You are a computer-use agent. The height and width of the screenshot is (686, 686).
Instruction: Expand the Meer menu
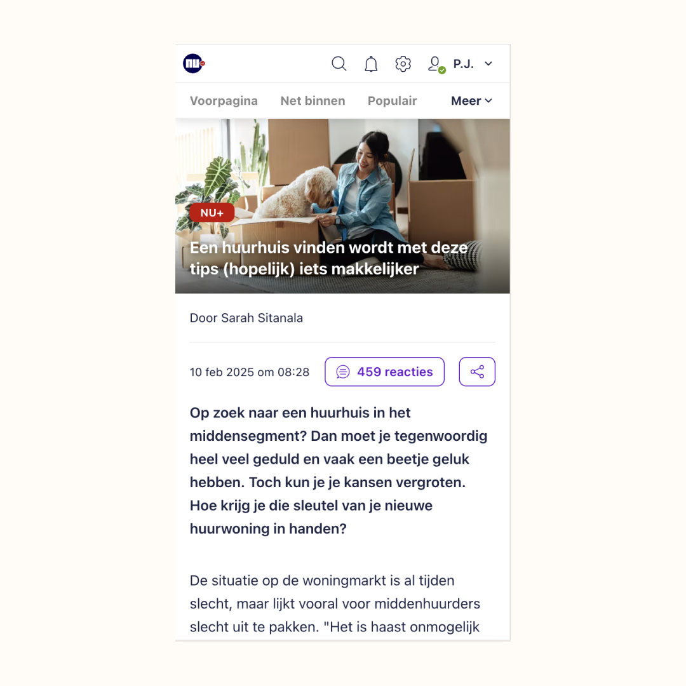pyautogui.click(x=471, y=101)
